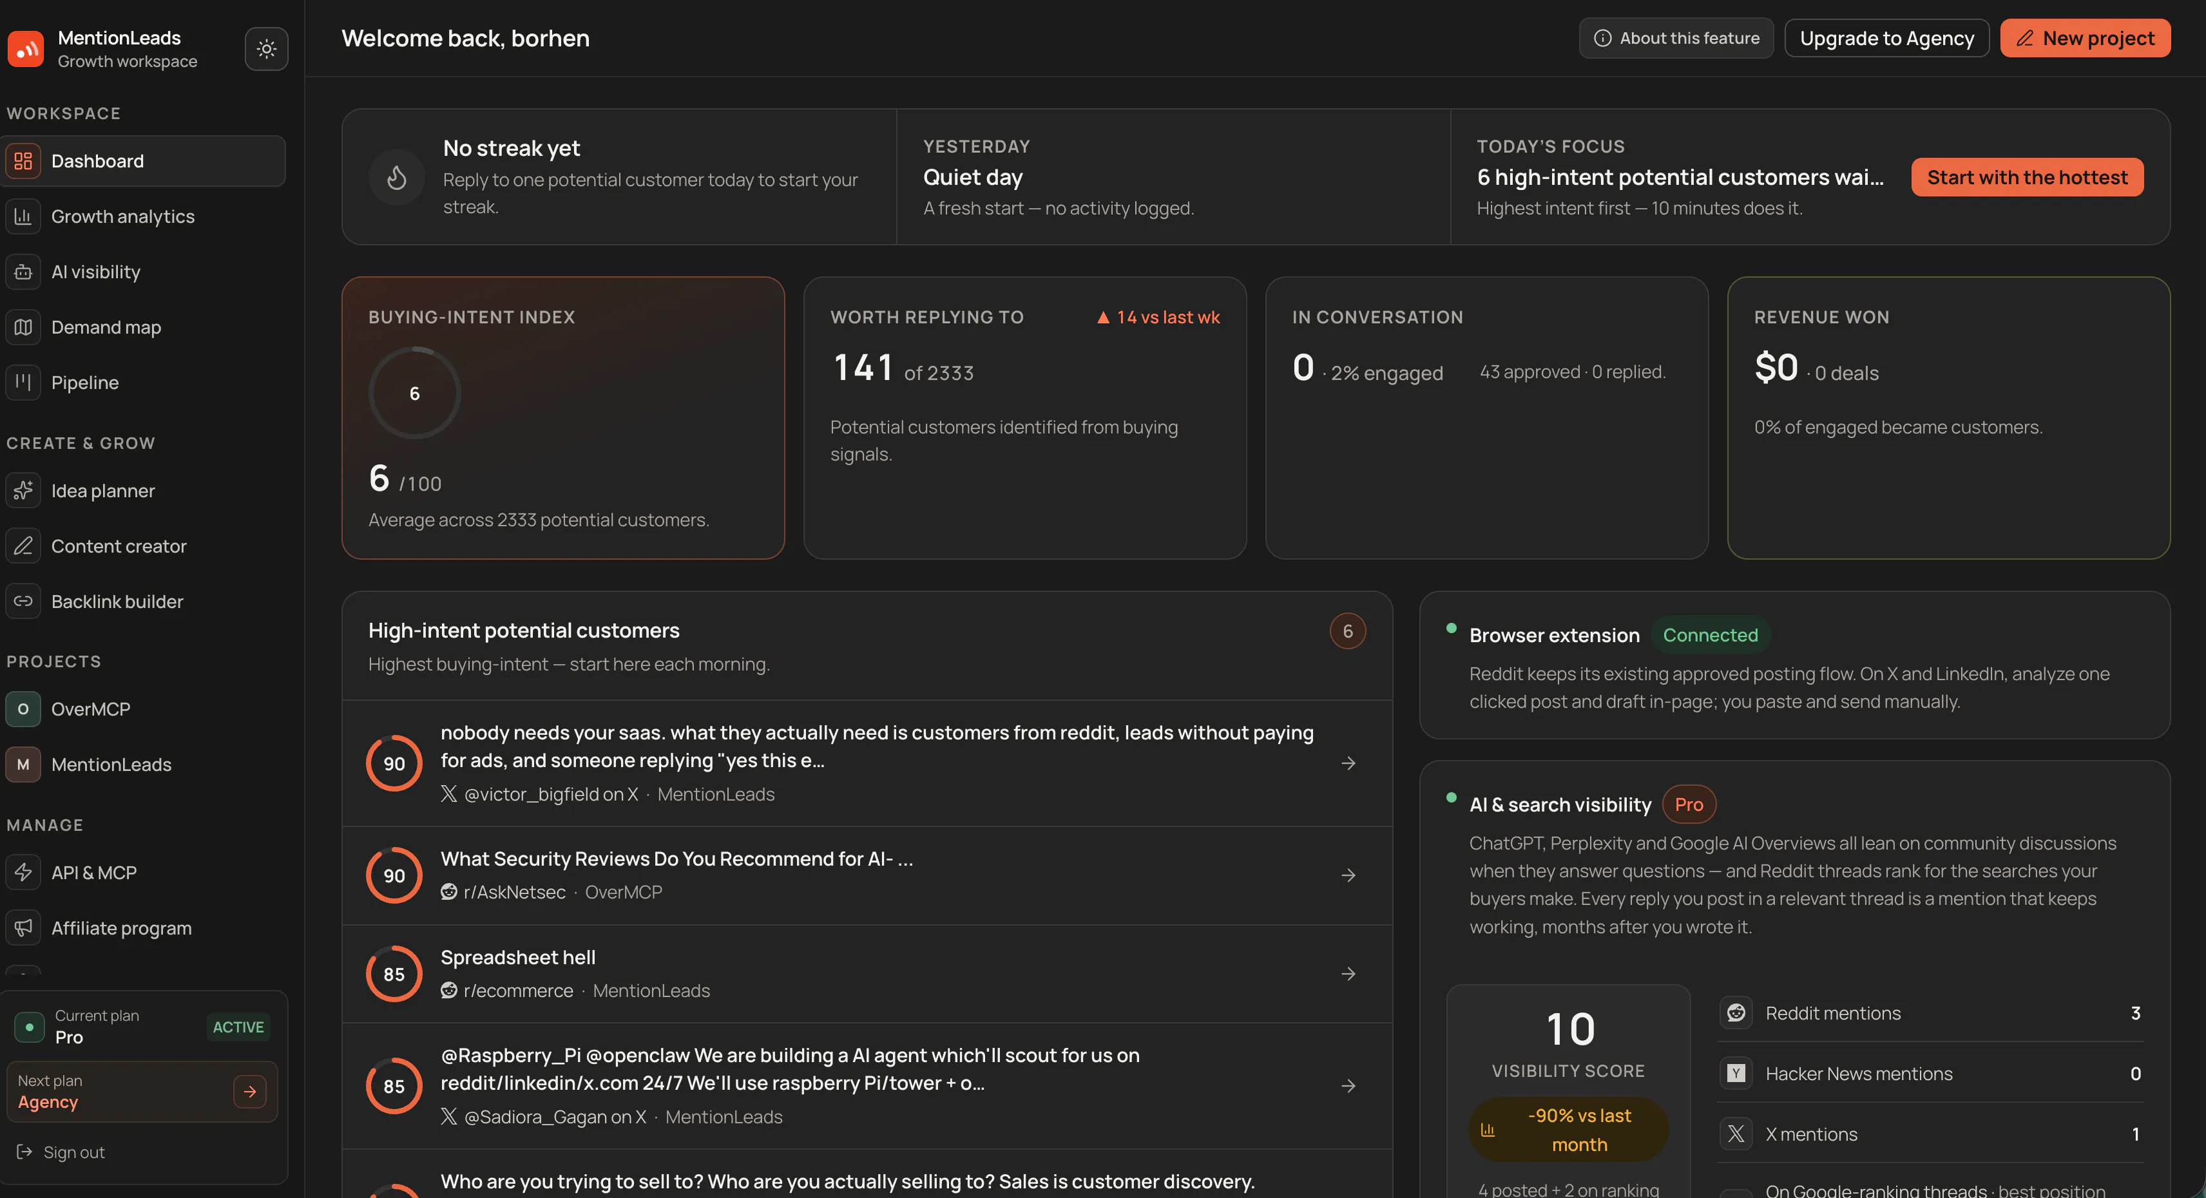Open 'What Security Reviews Do You Recommend' lead

pyautogui.click(x=676, y=858)
